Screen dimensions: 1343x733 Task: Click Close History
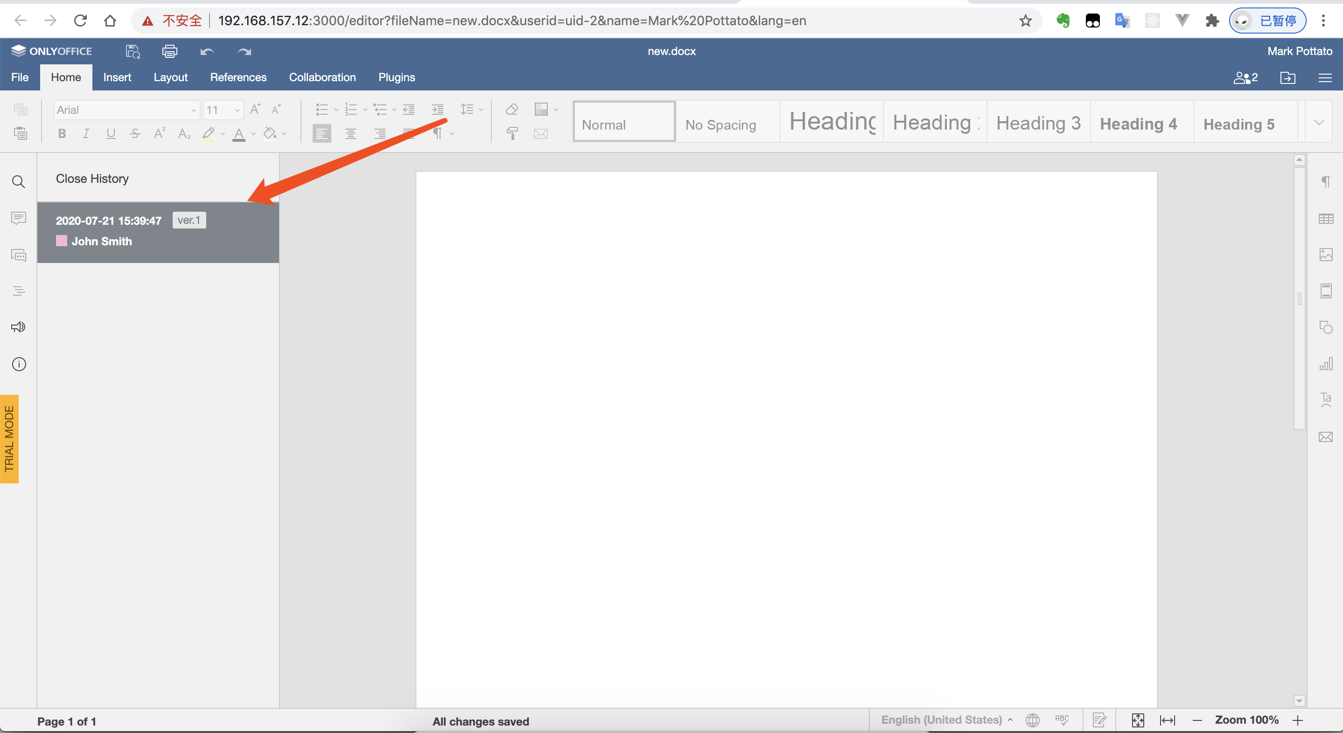pos(92,179)
